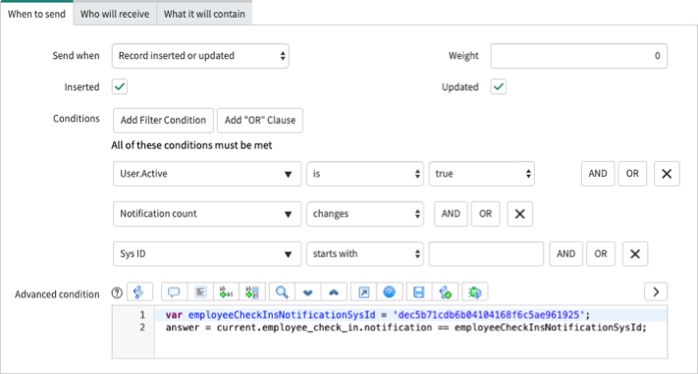Screen dimensions: 698x374
Task: Click the 'Conditions' label
Action: point(77,119)
